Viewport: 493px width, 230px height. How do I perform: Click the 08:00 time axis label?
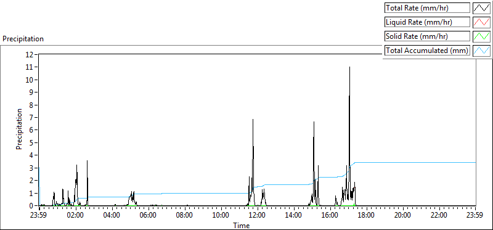click(x=185, y=216)
